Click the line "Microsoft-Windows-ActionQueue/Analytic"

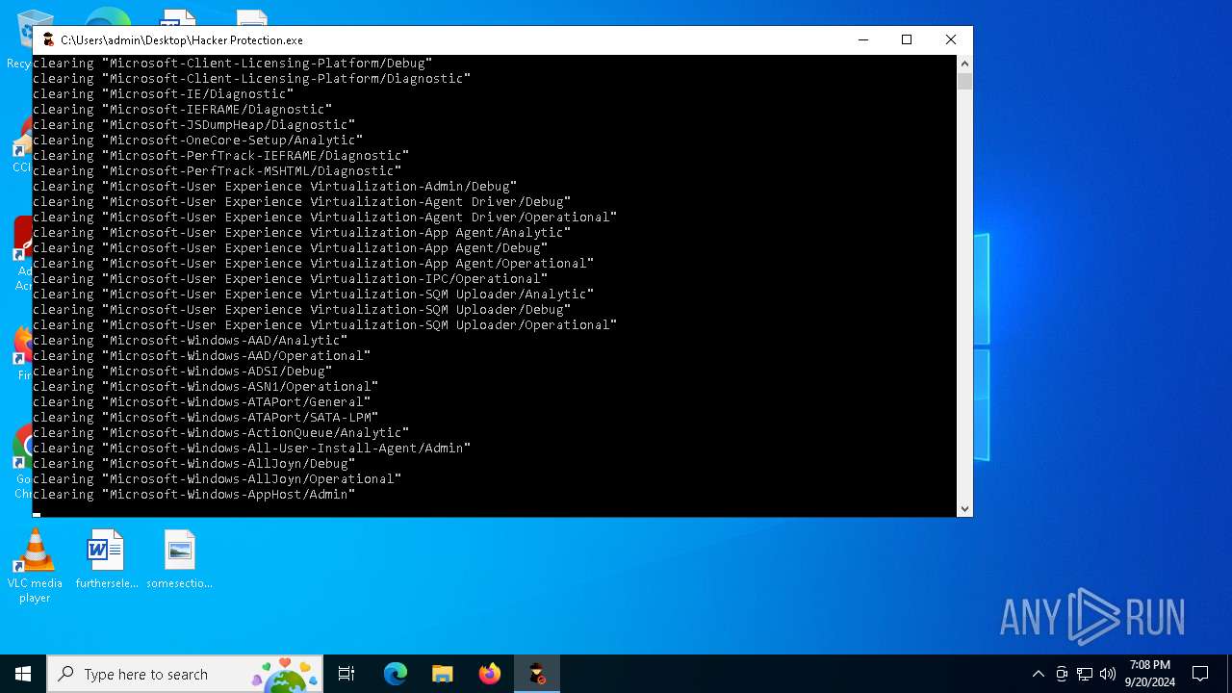[220, 433]
